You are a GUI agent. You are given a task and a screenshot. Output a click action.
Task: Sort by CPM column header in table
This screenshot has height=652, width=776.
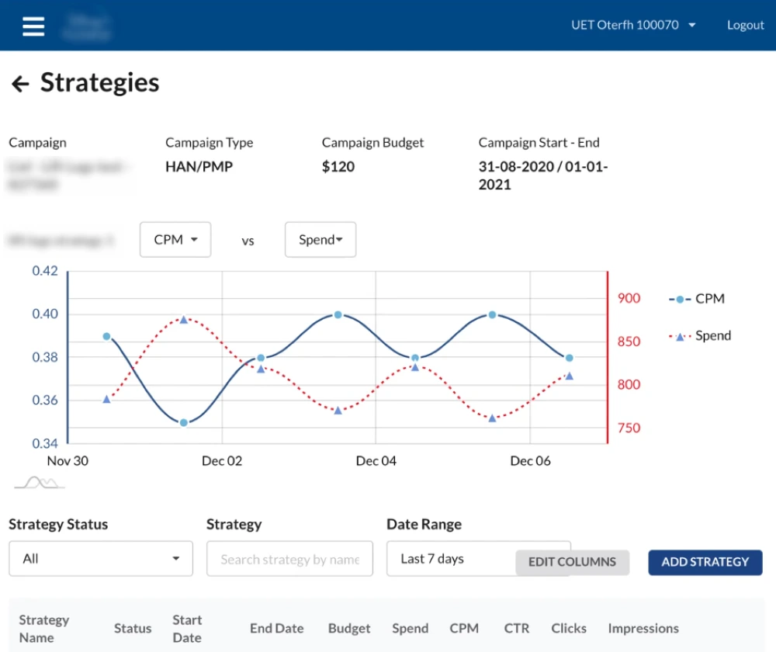pyautogui.click(x=464, y=628)
